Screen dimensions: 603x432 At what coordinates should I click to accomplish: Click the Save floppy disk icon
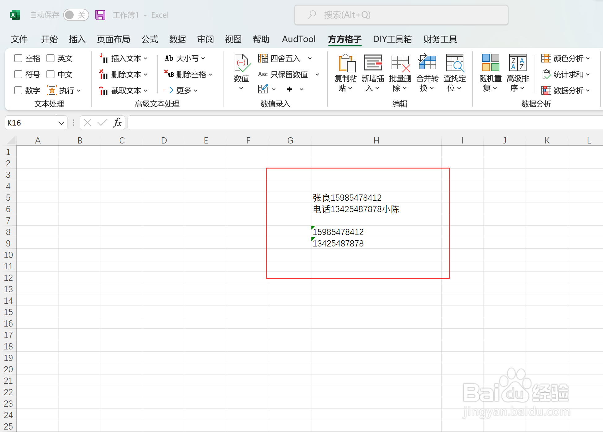pos(100,15)
